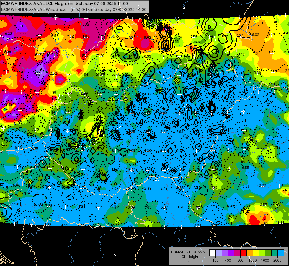289x266 pixels.
Task: Click the white legend color swatch
Action: 213,253
